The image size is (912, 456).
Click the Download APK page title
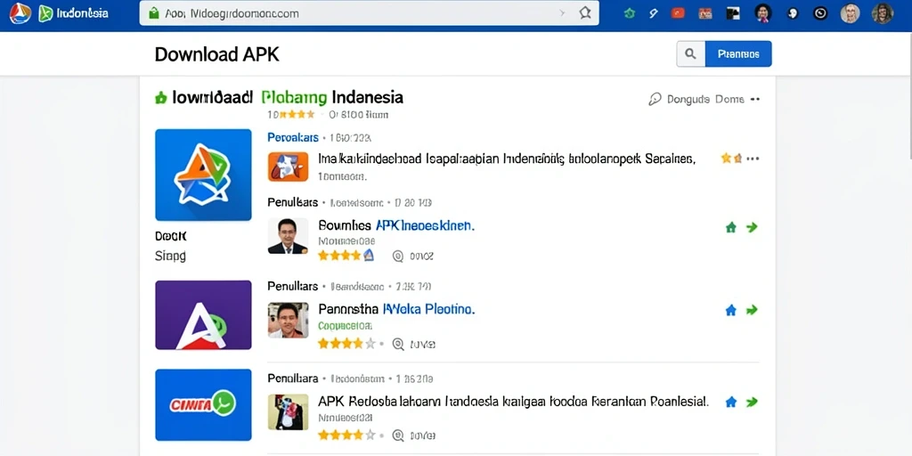217,54
